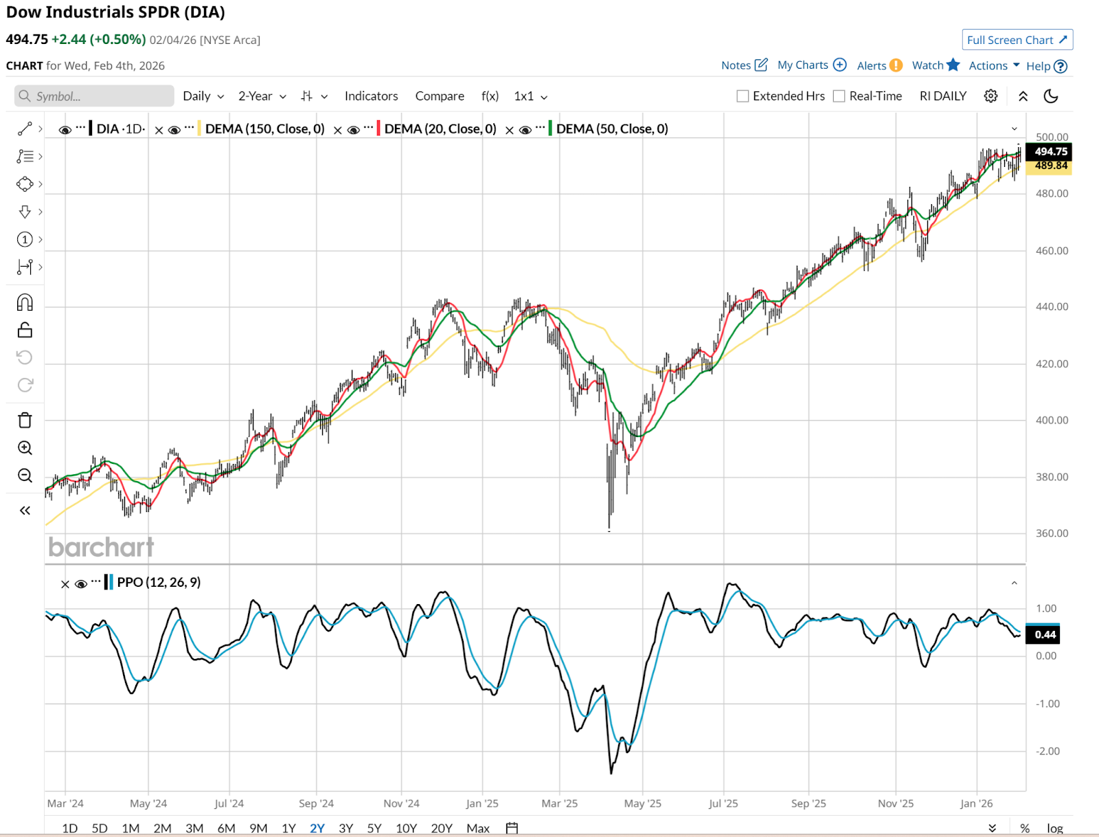Screen dimensions: 1099x837
Task: Toggle the percent scale button
Action: 1025,828
